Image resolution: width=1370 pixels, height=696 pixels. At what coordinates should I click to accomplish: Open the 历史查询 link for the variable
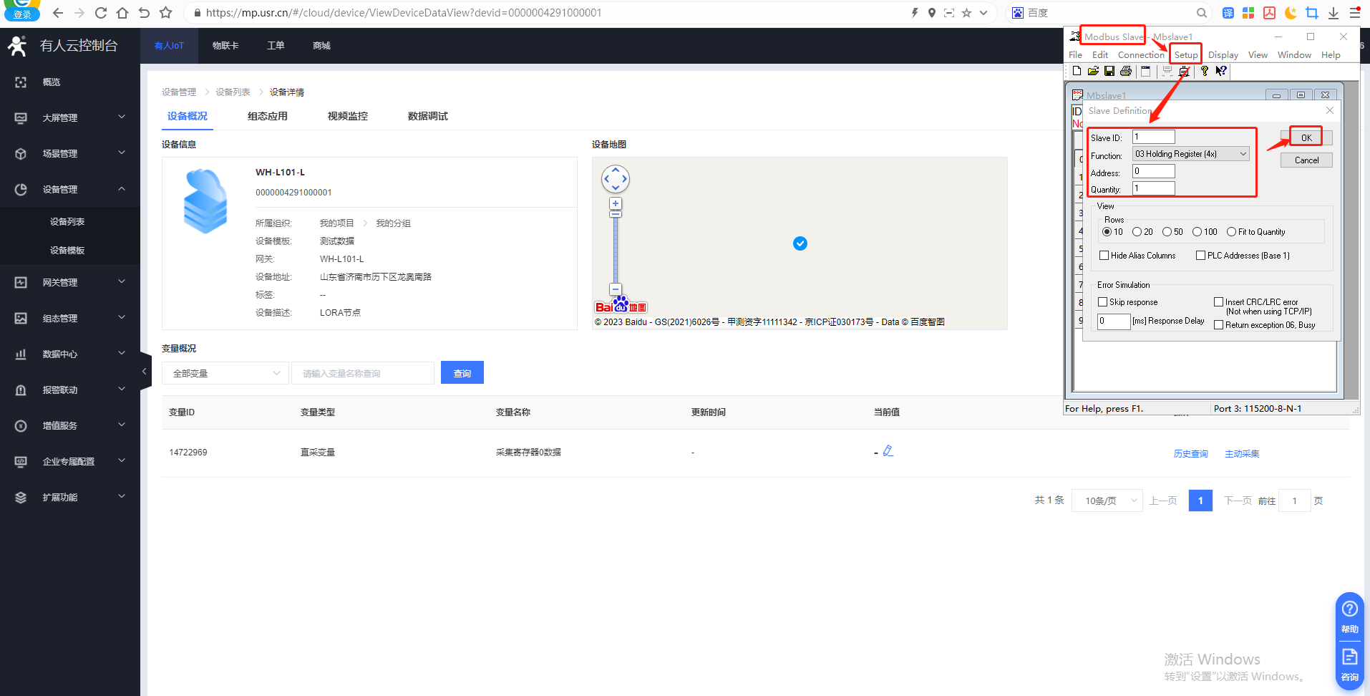click(x=1190, y=454)
